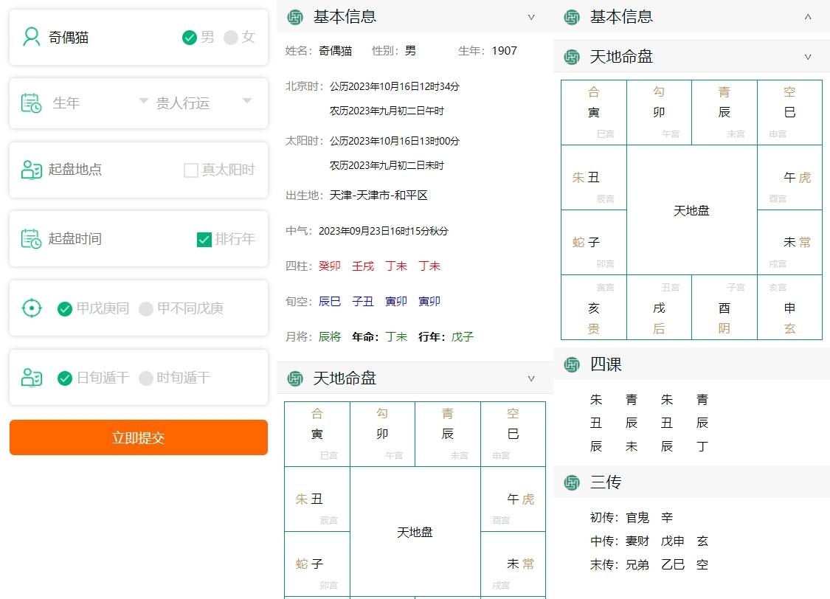Click the 子丑 void text in 旬空 row
Image resolution: width=830 pixels, height=599 pixels.
[362, 301]
